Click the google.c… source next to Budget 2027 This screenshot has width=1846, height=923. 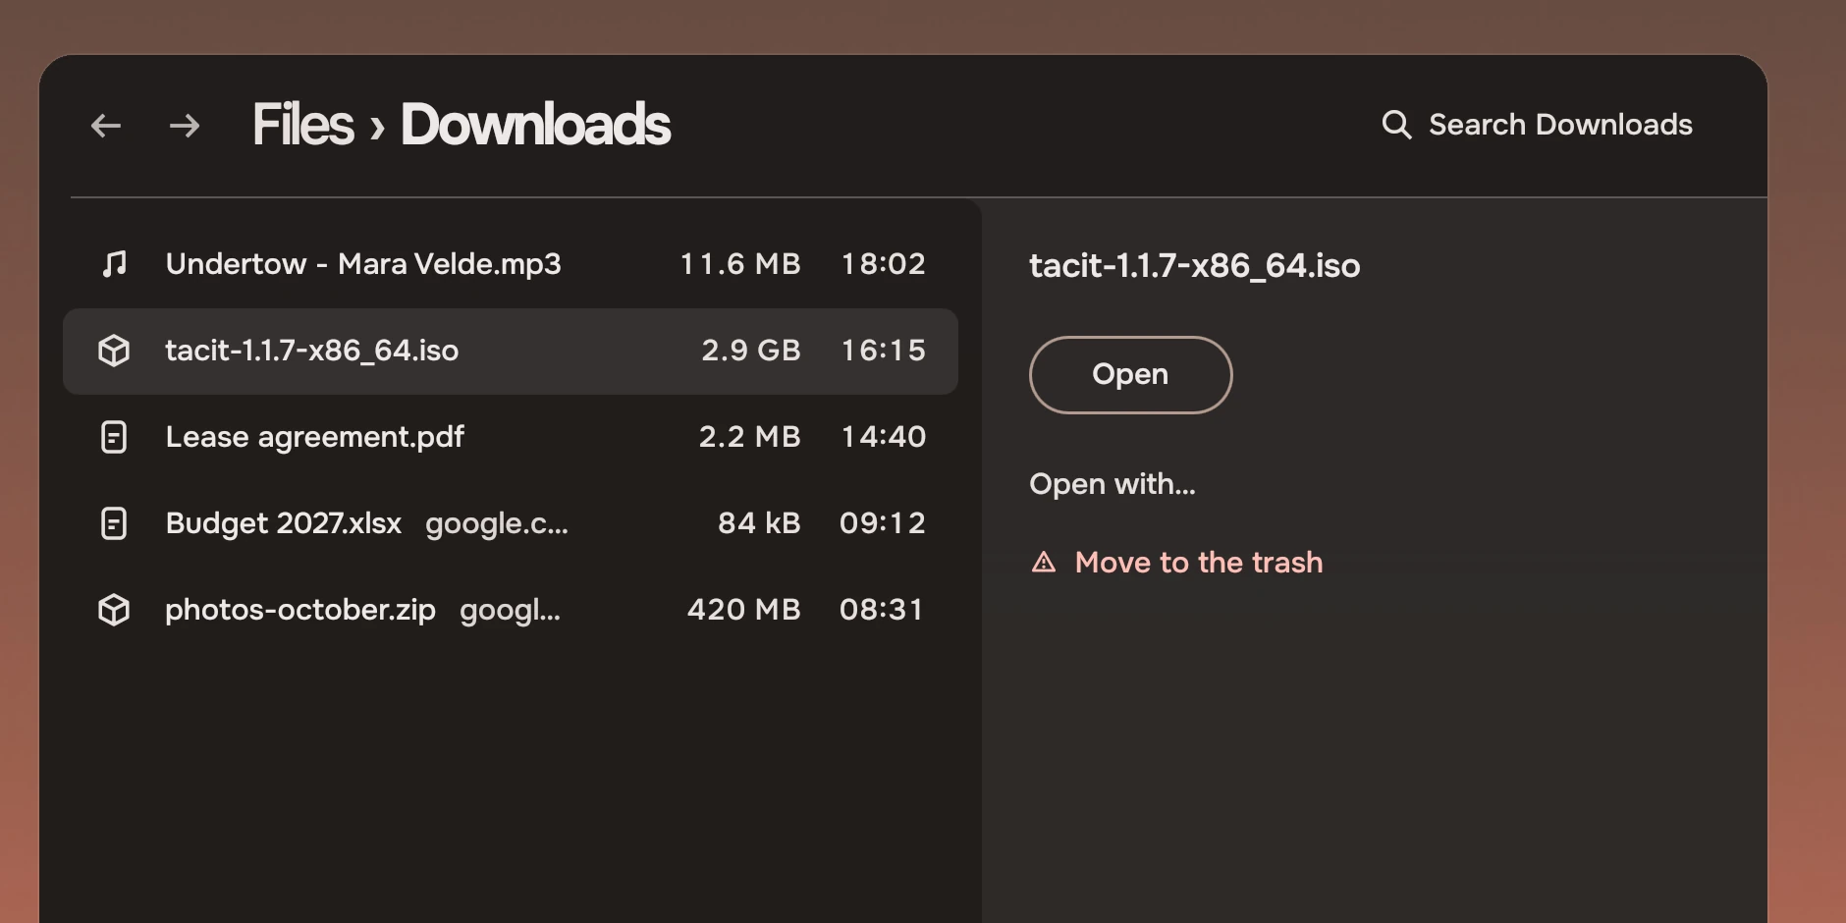pyautogui.click(x=497, y=524)
